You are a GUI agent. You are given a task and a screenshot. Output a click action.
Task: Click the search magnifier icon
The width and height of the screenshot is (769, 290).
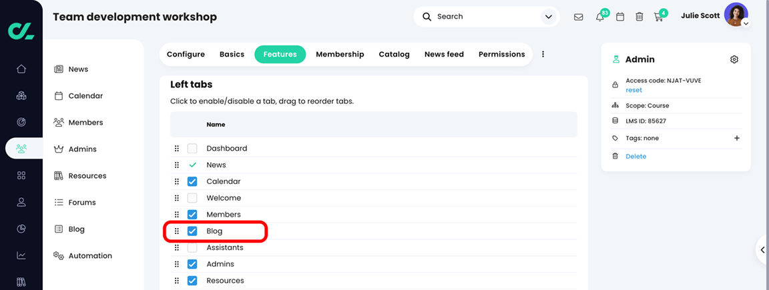pyautogui.click(x=427, y=17)
